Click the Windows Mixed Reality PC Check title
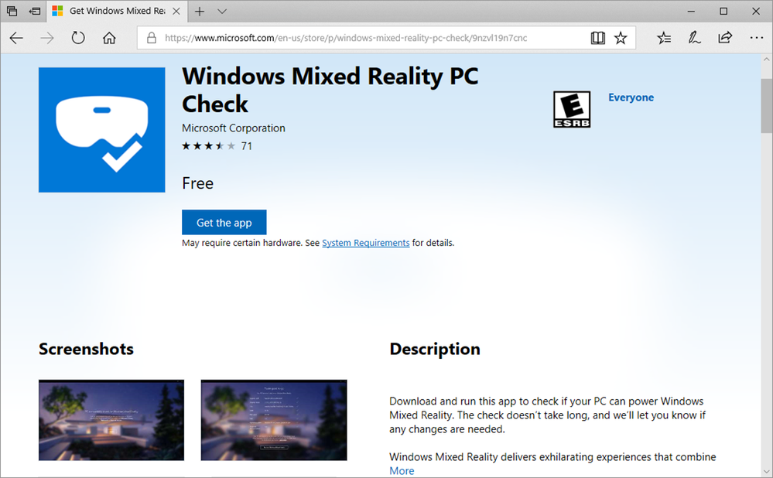 pyautogui.click(x=330, y=90)
